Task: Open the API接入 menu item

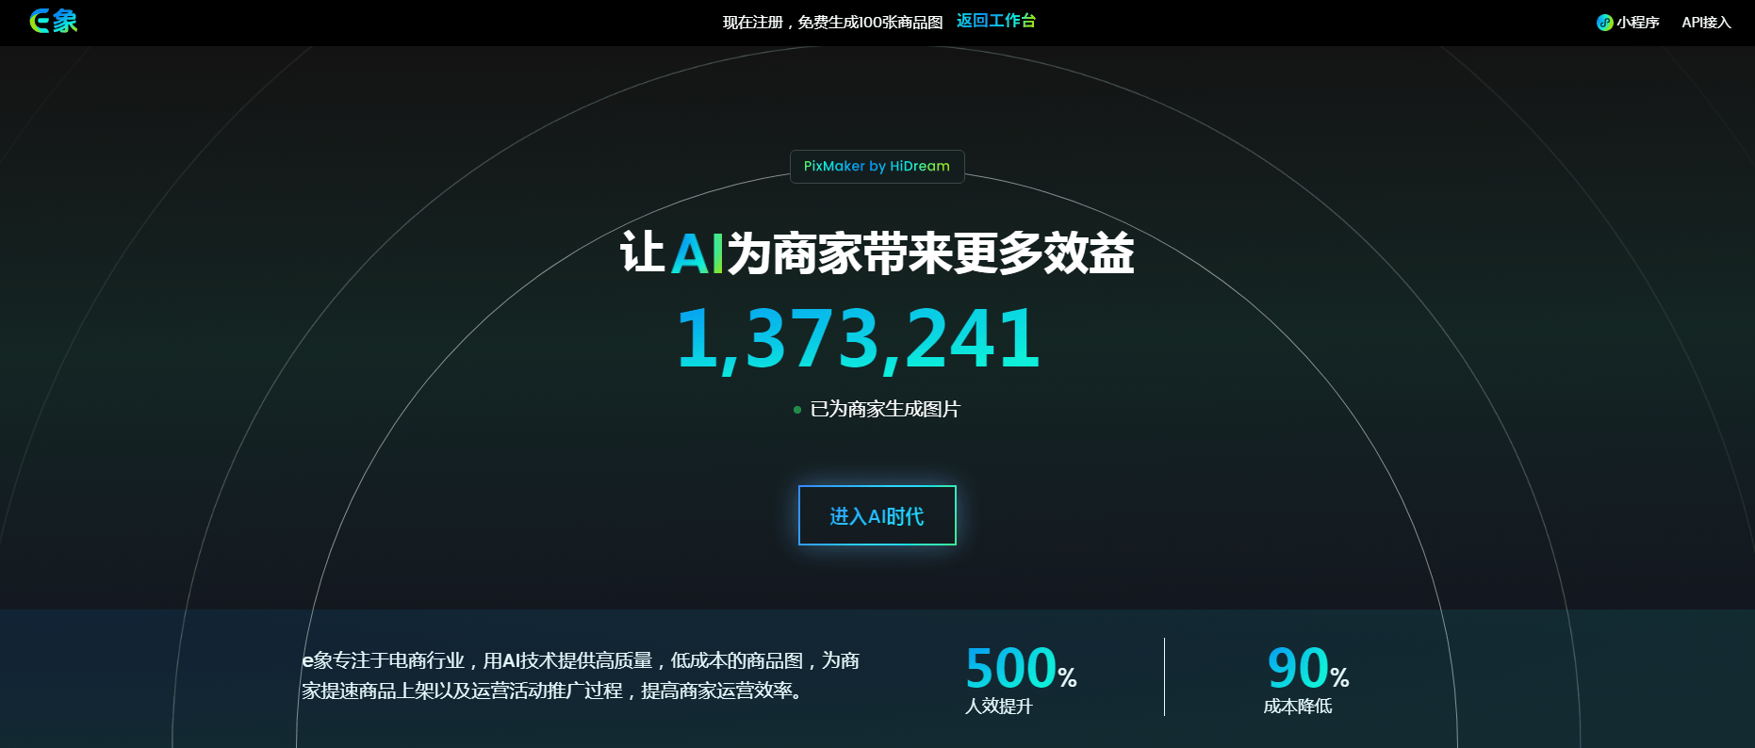Action: pos(1706,23)
